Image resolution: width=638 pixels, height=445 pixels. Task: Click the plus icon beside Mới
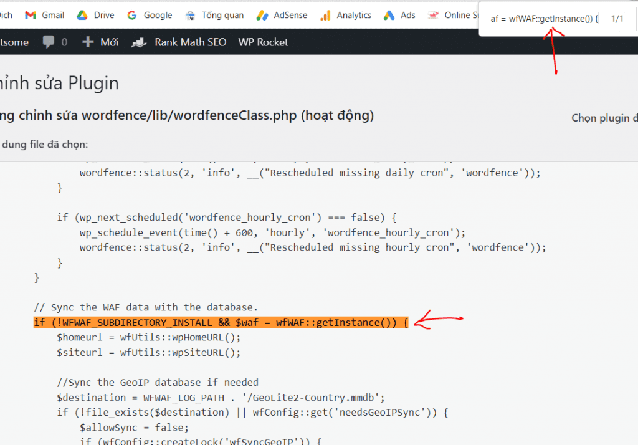coord(88,42)
